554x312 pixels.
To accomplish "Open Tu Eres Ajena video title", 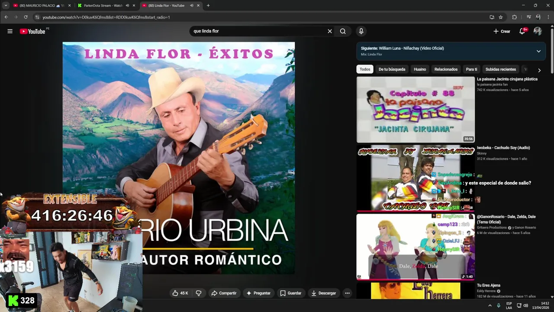I will pyautogui.click(x=489, y=286).
